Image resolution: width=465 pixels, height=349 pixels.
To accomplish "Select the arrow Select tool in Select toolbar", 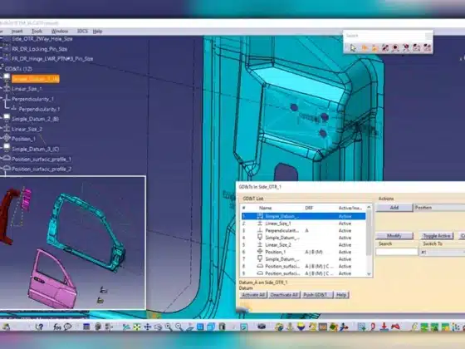I will coord(353,48).
